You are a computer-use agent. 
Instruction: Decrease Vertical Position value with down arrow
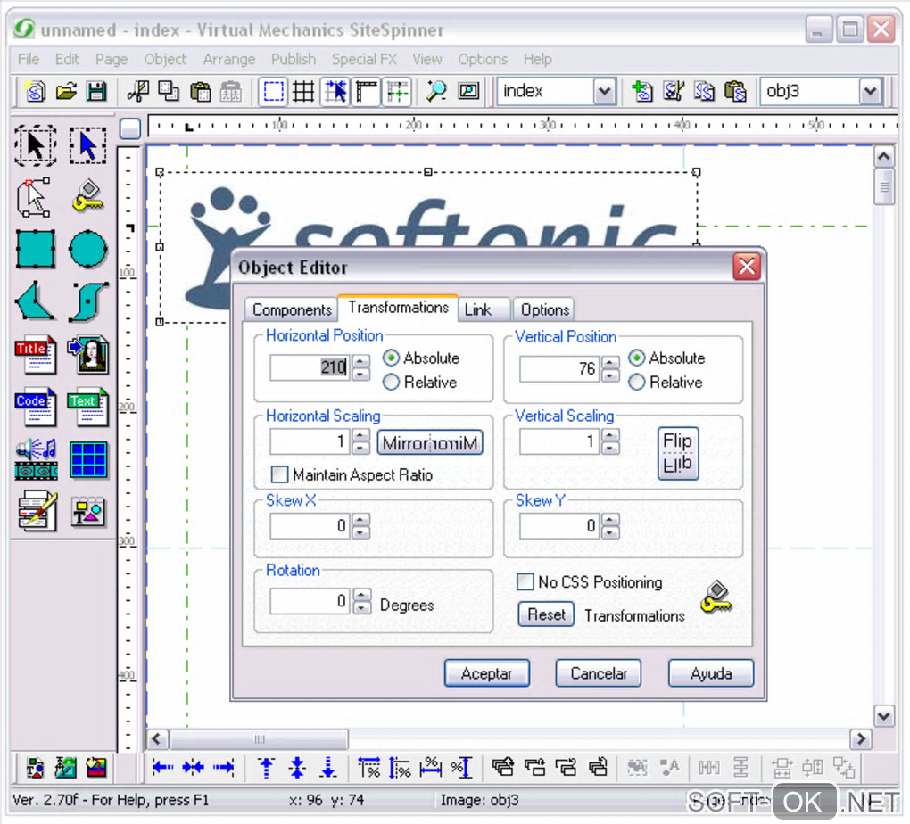(610, 376)
